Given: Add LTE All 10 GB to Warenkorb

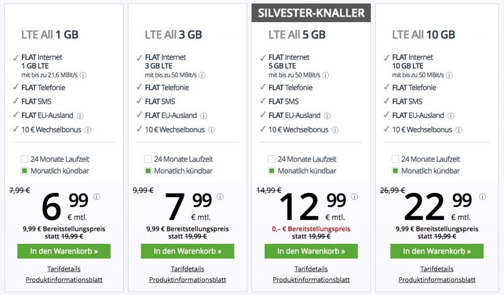Looking at the screenshot, I should 437,251.
